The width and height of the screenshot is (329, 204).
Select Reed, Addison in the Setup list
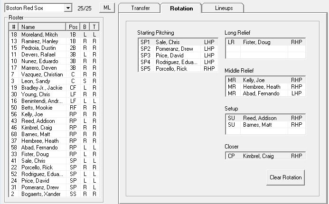click(265, 118)
